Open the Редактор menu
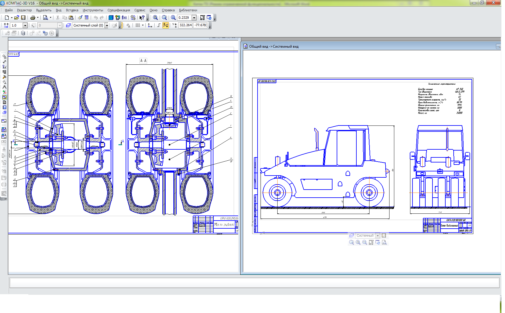Viewport: 505px width, 313px height. [24, 10]
